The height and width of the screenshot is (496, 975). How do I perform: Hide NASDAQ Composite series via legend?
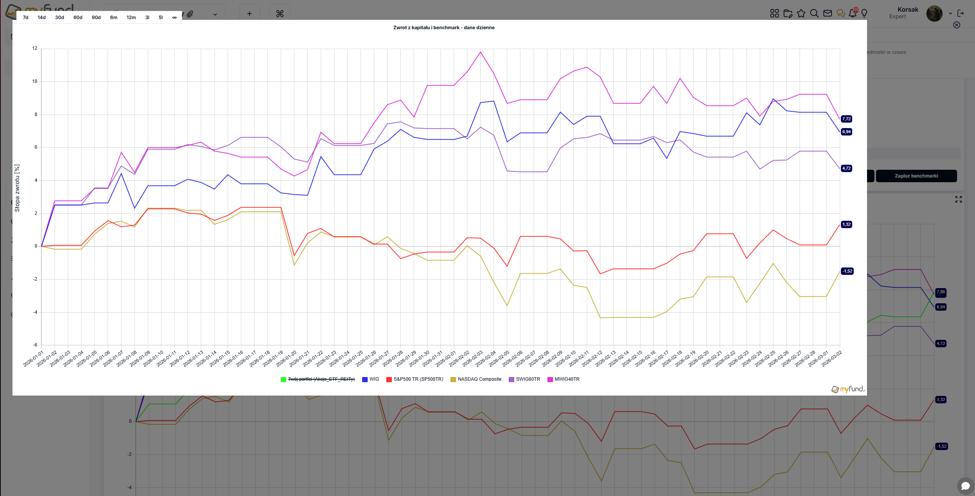479,379
